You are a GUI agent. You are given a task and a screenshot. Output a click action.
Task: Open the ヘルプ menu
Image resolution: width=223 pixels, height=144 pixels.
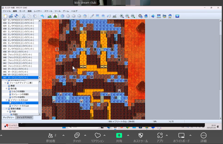pos(74,11)
